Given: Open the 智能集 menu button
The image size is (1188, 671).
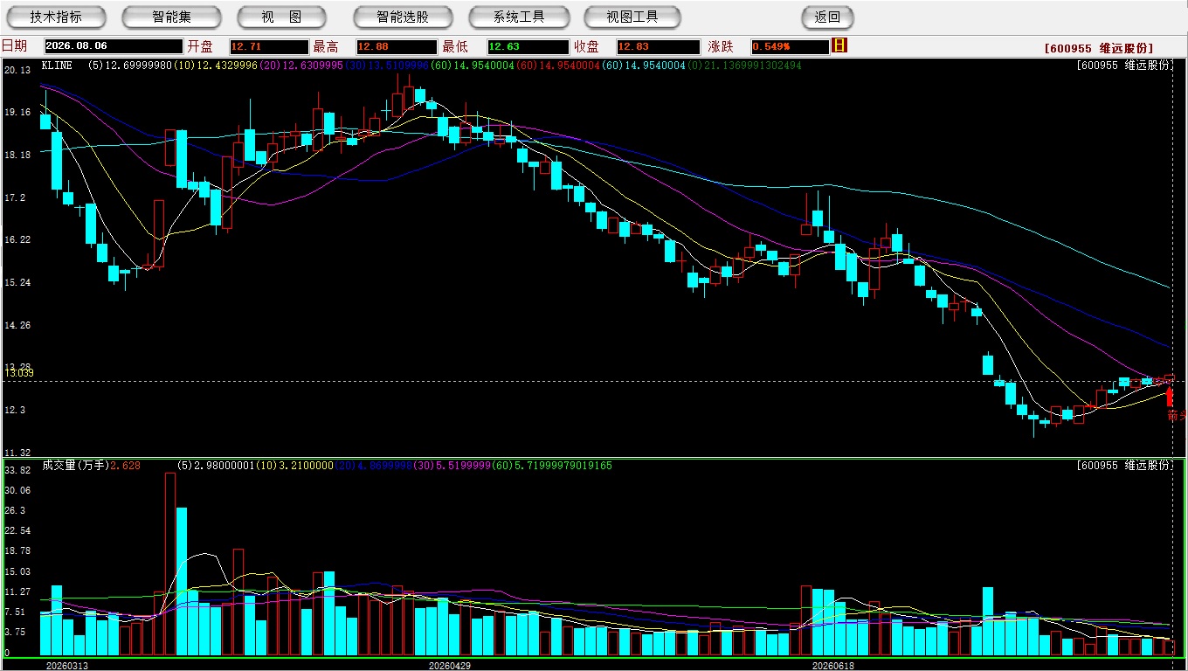Looking at the screenshot, I should point(172,17).
